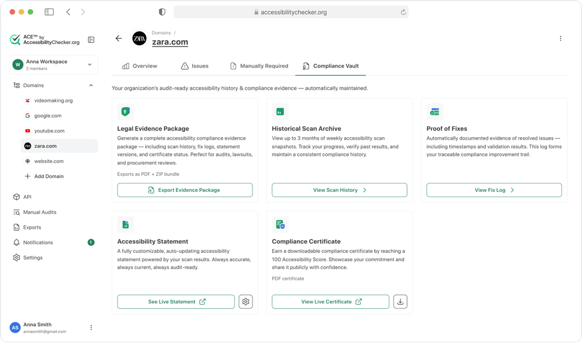Open the three-dot menu beside Anna Smith
Screen dimensions: 582x343
coord(91,327)
